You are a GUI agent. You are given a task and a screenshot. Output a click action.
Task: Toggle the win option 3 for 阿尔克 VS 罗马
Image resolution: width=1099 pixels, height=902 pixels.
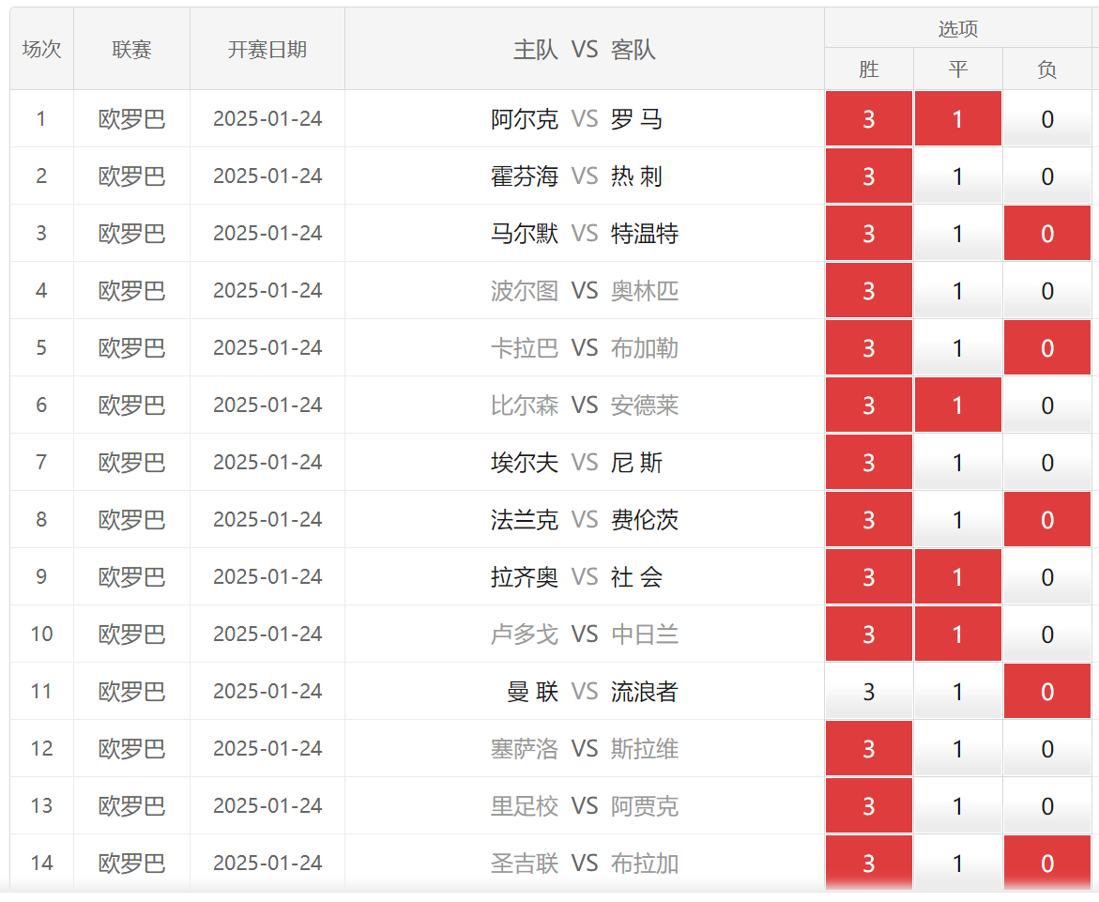pyautogui.click(x=868, y=119)
